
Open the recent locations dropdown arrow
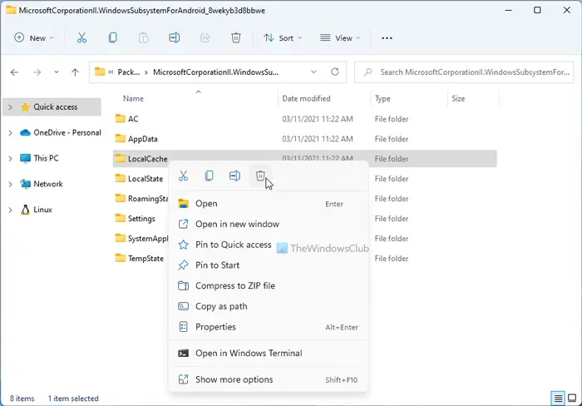(x=56, y=72)
